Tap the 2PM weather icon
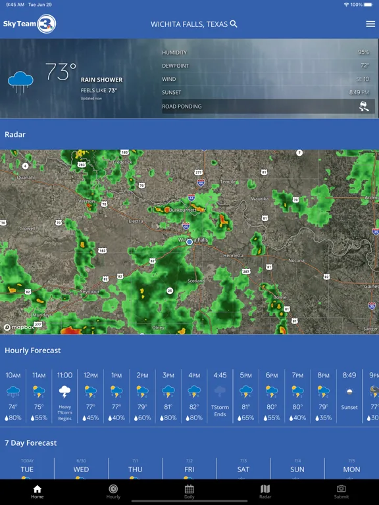 [142, 392]
